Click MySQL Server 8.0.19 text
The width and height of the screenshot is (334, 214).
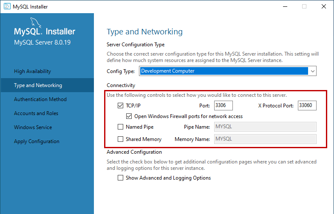coord(42,42)
